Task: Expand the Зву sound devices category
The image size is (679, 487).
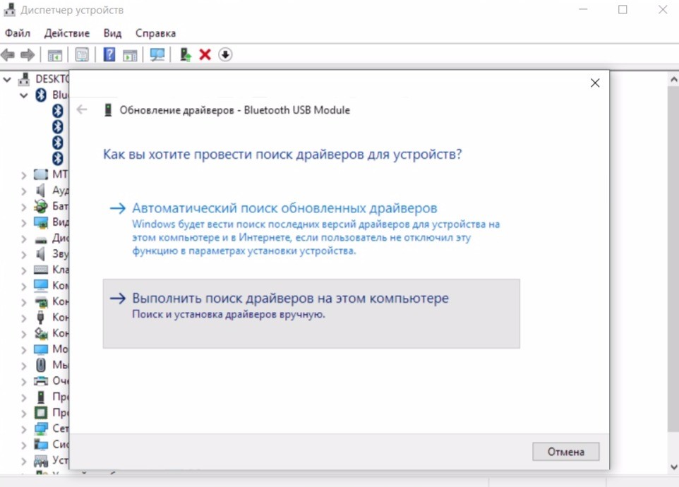Action: pyautogui.click(x=24, y=255)
